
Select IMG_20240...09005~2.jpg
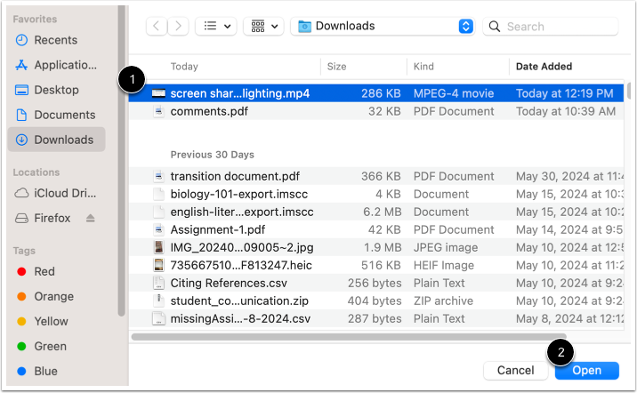[376, 248]
